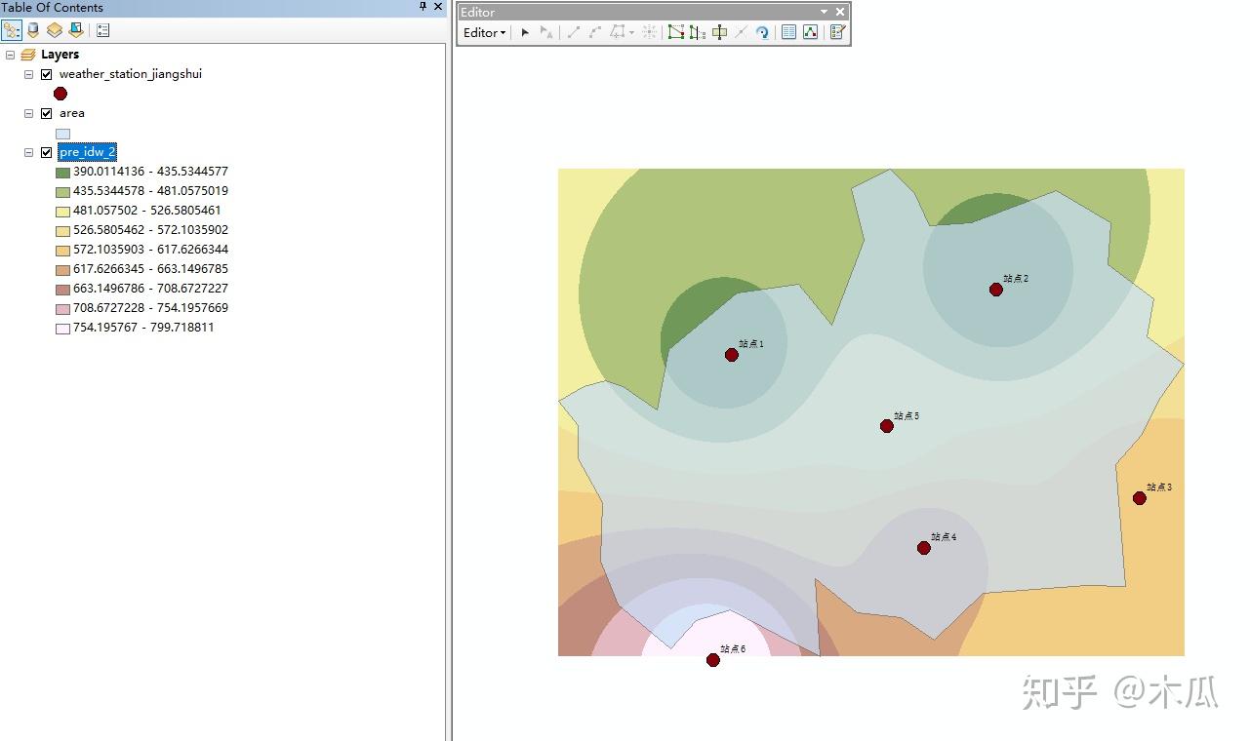Switch to List By Source view
This screenshot has height=741, width=1250.
coord(33,30)
